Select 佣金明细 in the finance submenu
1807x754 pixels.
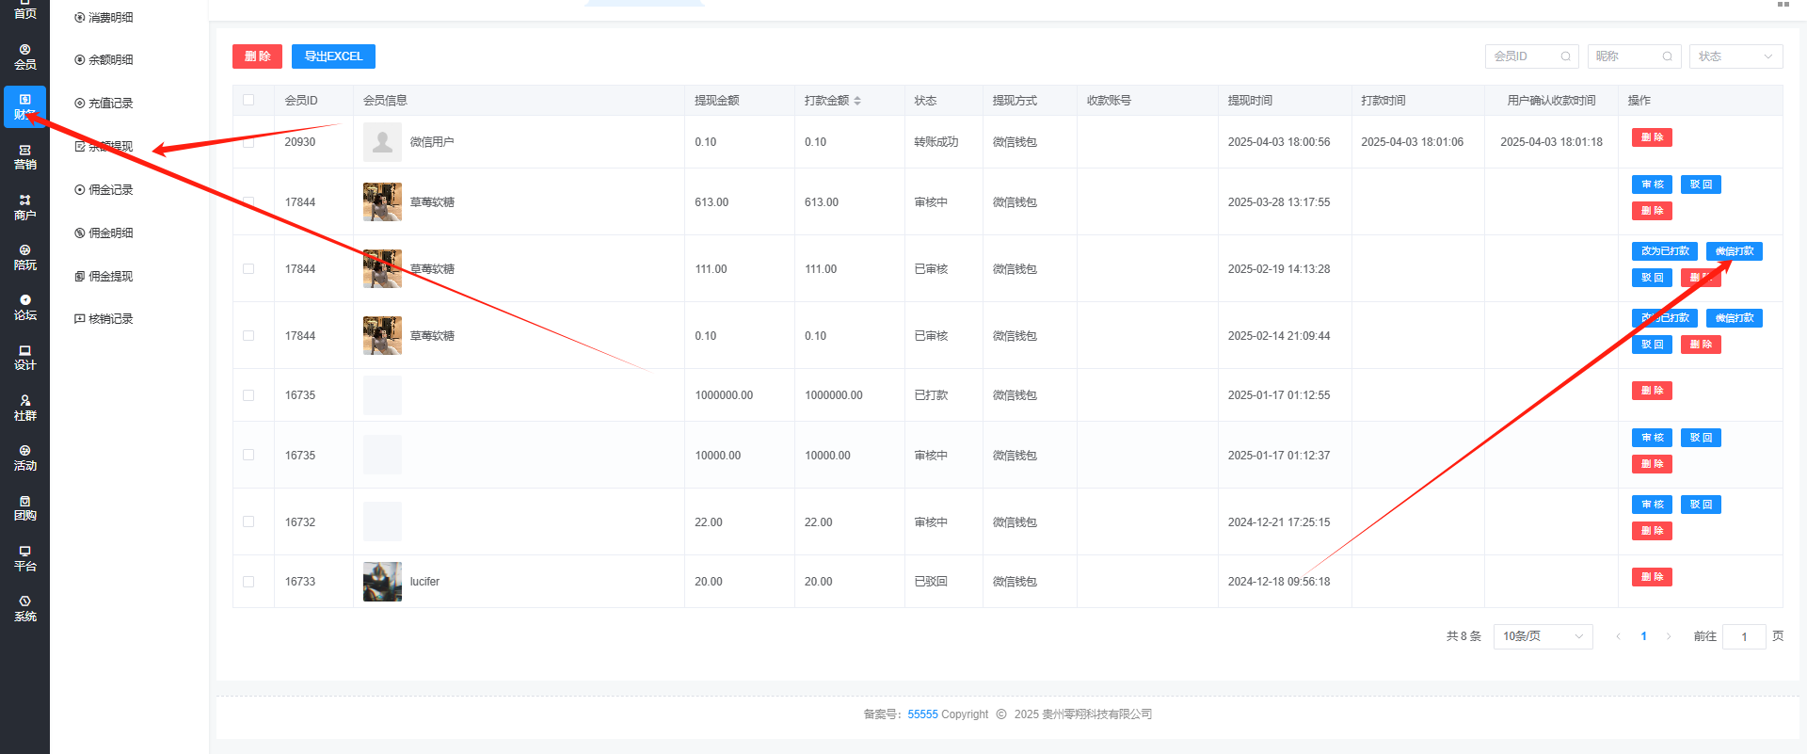point(110,233)
